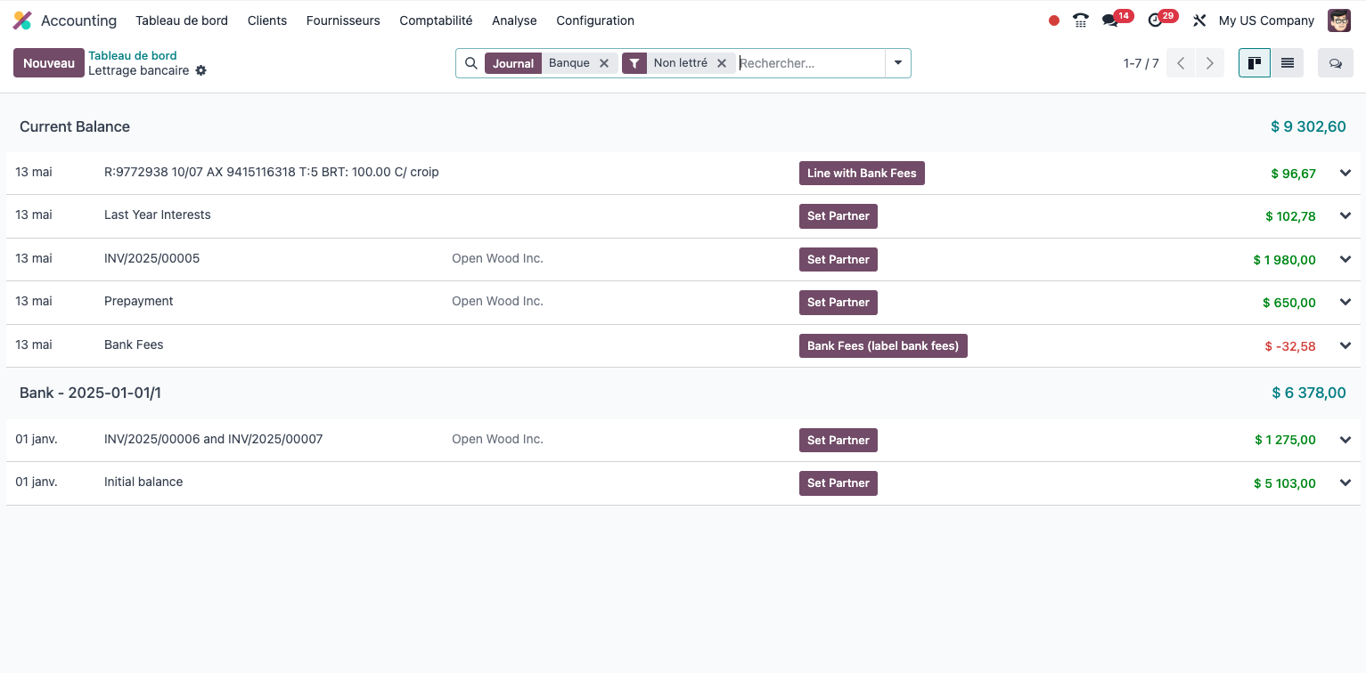Click the Nouveau button
1366x673 pixels.
(x=49, y=63)
